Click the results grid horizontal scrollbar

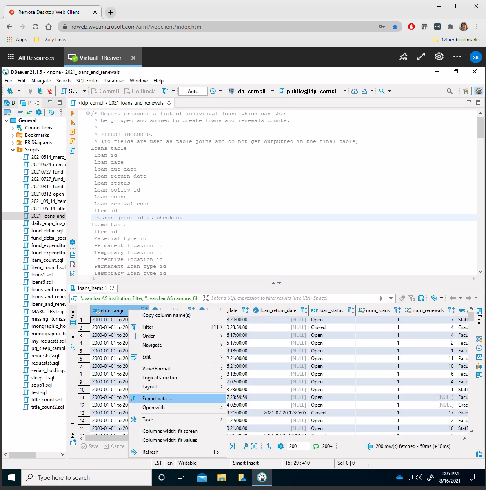pyautogui.click(x=272, y=438)
